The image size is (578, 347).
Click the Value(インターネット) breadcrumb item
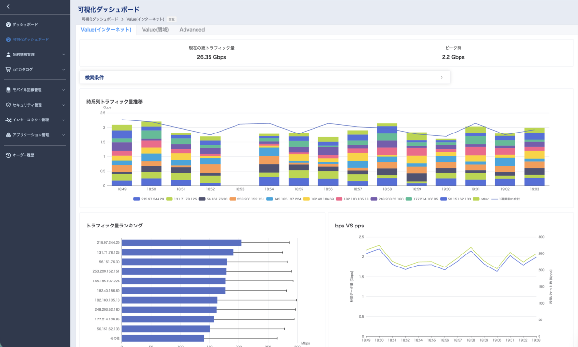click(x=145, y=19)
